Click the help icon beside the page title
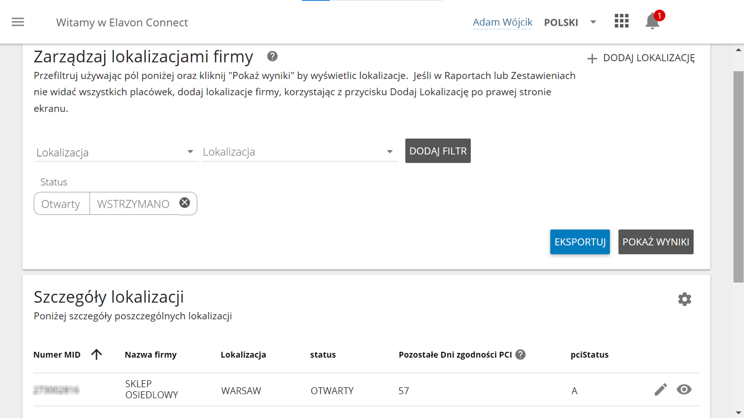 click(x=272, y=56)
